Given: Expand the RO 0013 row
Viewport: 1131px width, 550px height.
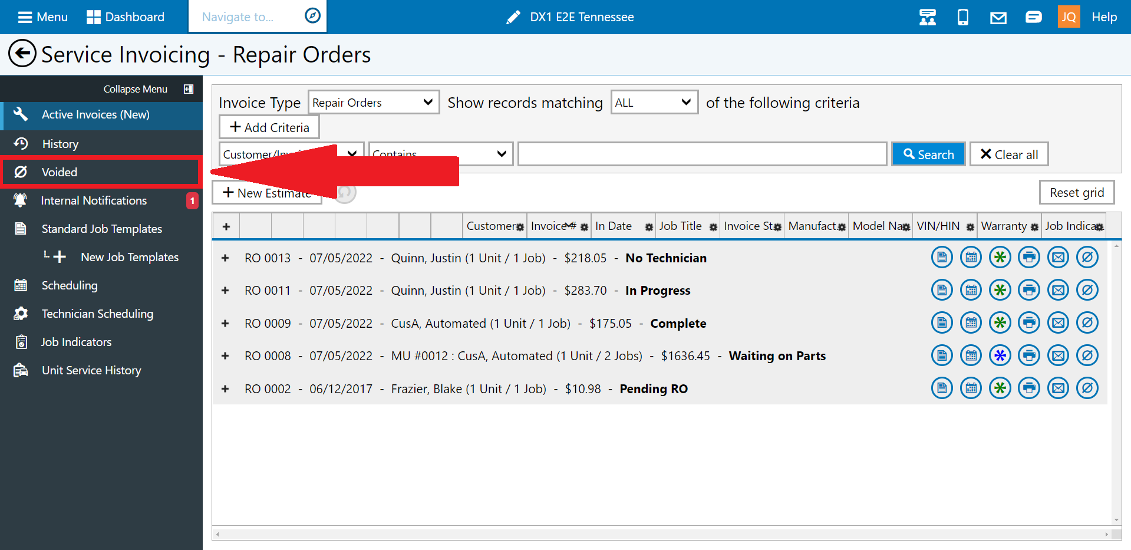Looking at the screenshot, I should coord(225,258).
